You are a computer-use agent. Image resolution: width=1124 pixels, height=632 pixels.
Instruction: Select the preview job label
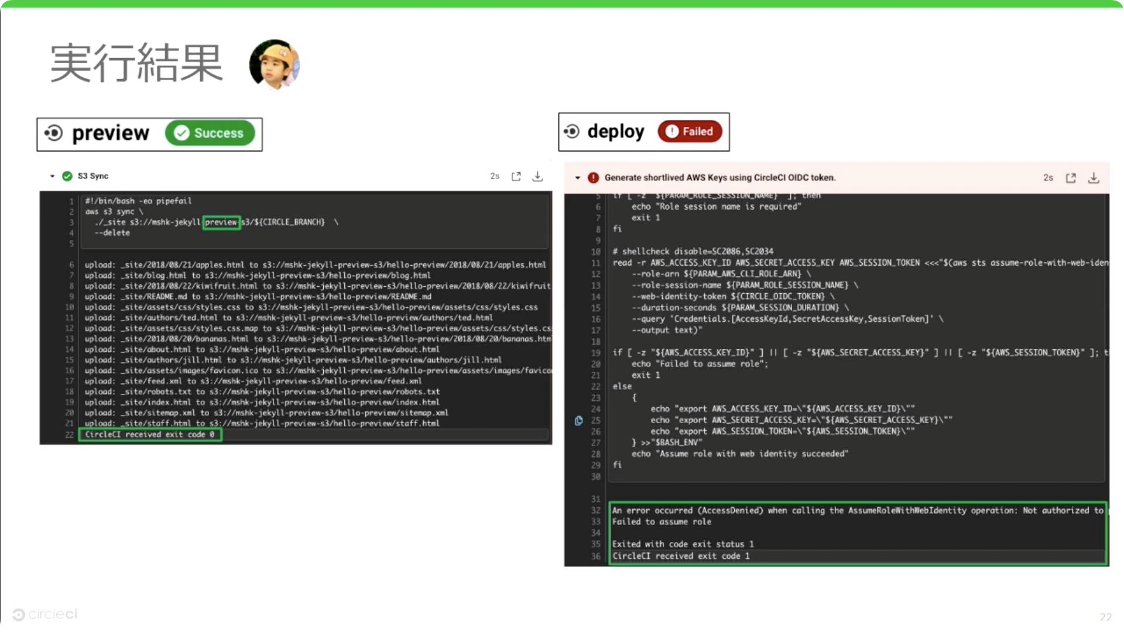[111, 133]
